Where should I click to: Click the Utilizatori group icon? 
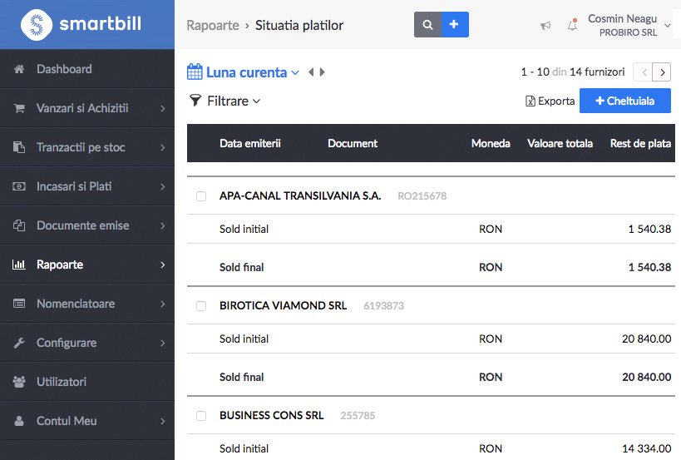tap(18, 382)
